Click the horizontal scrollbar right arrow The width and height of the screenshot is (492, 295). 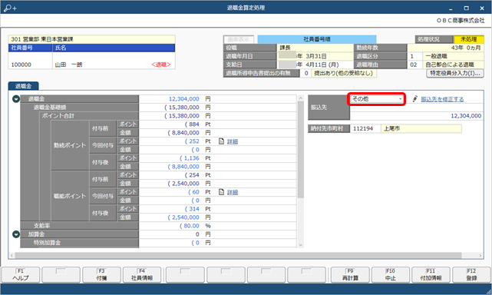pos(480,255)
